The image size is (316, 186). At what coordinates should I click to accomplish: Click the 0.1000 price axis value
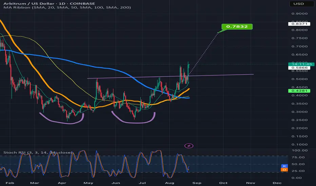pyautogui.click(x=299, y=144)
